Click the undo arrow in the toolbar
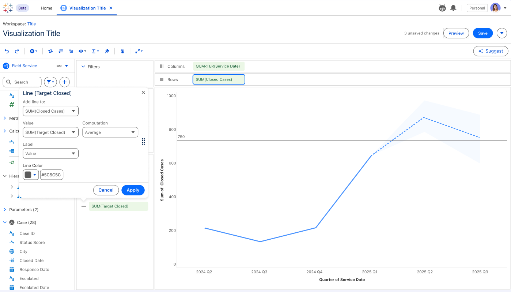Image resolution: width=511 pixels, height=292 pixels. pos(7,51)
